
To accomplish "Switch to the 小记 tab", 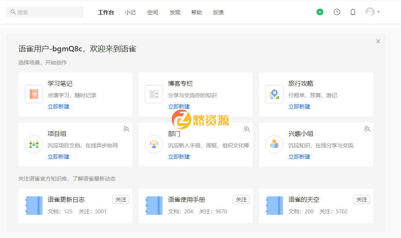I will click(x=130, y=12).
